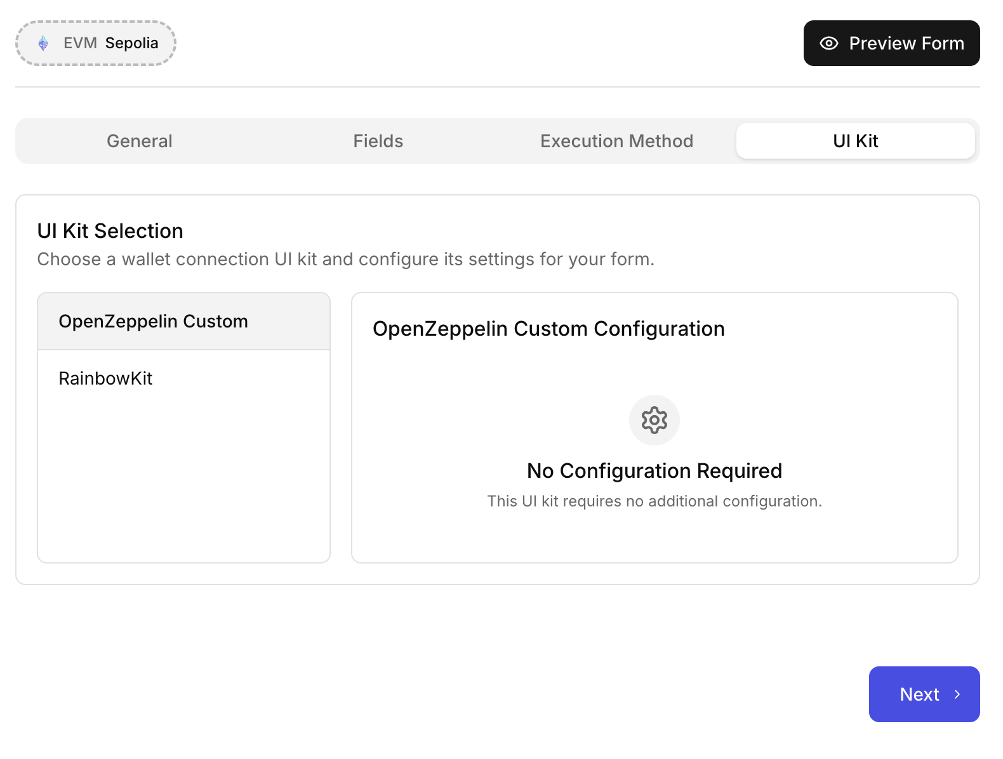Click the Next button

924,694
